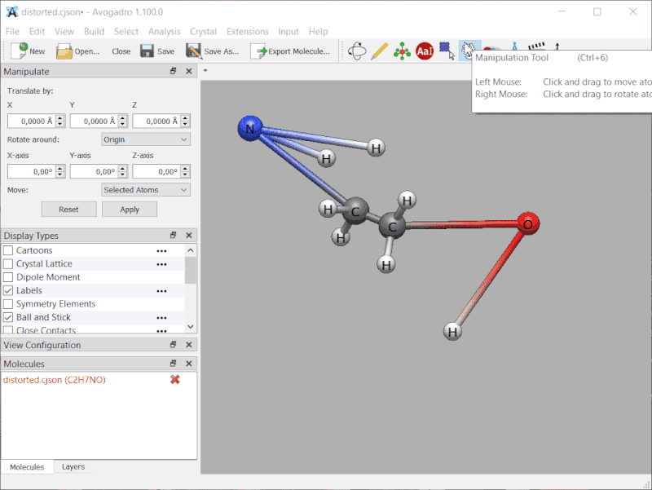This screenshot has height=490, width=652.
Task: Open the Help menu
Action: tap(318, 32)
